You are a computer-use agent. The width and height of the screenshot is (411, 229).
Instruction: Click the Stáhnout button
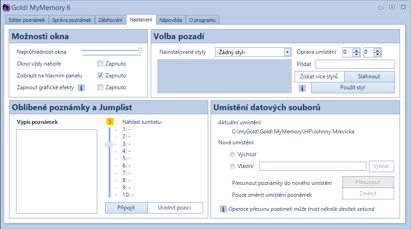click(369, 76)
